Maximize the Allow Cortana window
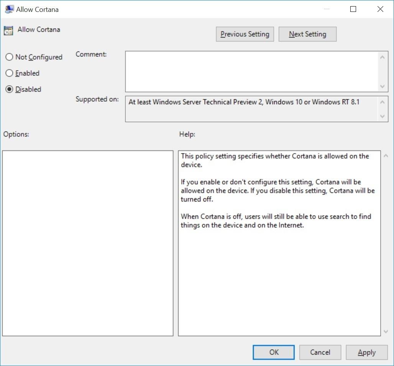The height and width of the screenshot is (366, 394). click(x=353, y=9)
